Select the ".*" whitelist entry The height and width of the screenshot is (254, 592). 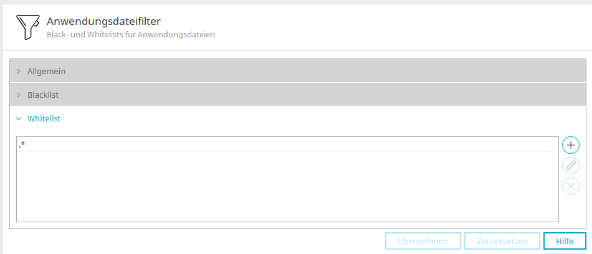tap(22, 145)
